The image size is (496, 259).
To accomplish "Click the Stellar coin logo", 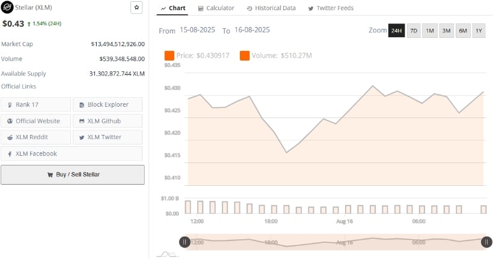I will (7, 7).
